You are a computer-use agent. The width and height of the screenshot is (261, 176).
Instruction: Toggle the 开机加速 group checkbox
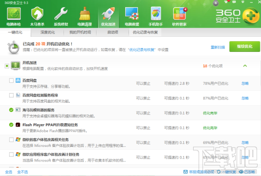coord(7,66)
